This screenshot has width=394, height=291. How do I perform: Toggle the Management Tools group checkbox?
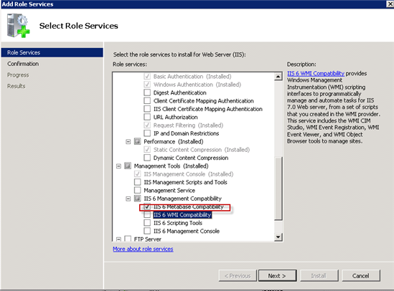pos(128,166)
